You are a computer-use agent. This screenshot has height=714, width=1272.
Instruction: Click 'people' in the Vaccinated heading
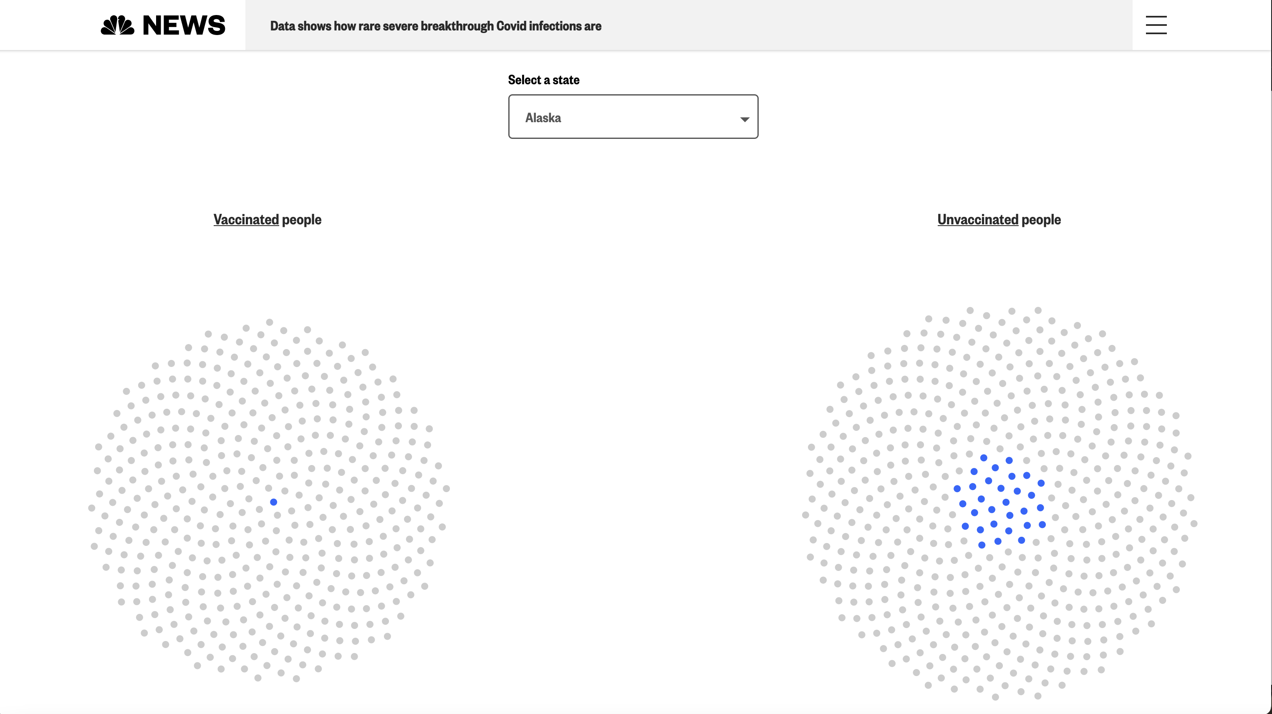(x=301, y=219)
